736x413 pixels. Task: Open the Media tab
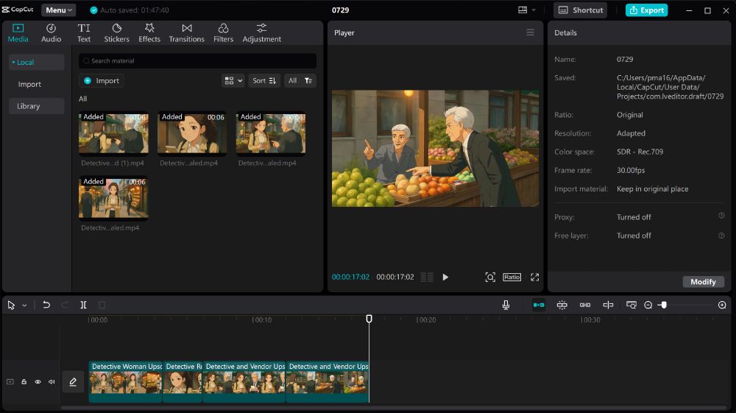(18, 33)
